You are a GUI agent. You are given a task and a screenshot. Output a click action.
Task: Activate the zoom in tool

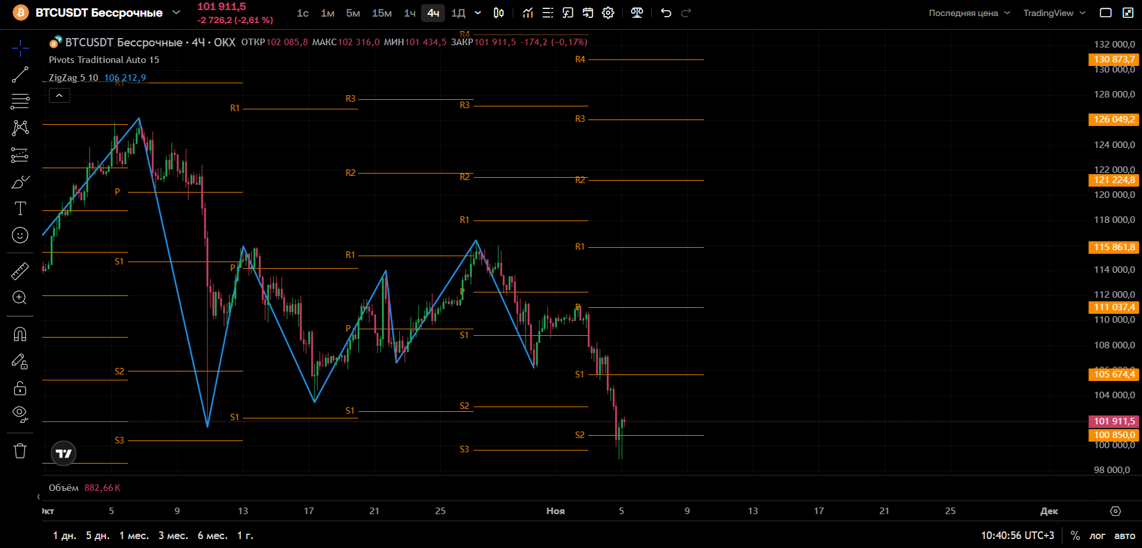click(x=20, y=298)
